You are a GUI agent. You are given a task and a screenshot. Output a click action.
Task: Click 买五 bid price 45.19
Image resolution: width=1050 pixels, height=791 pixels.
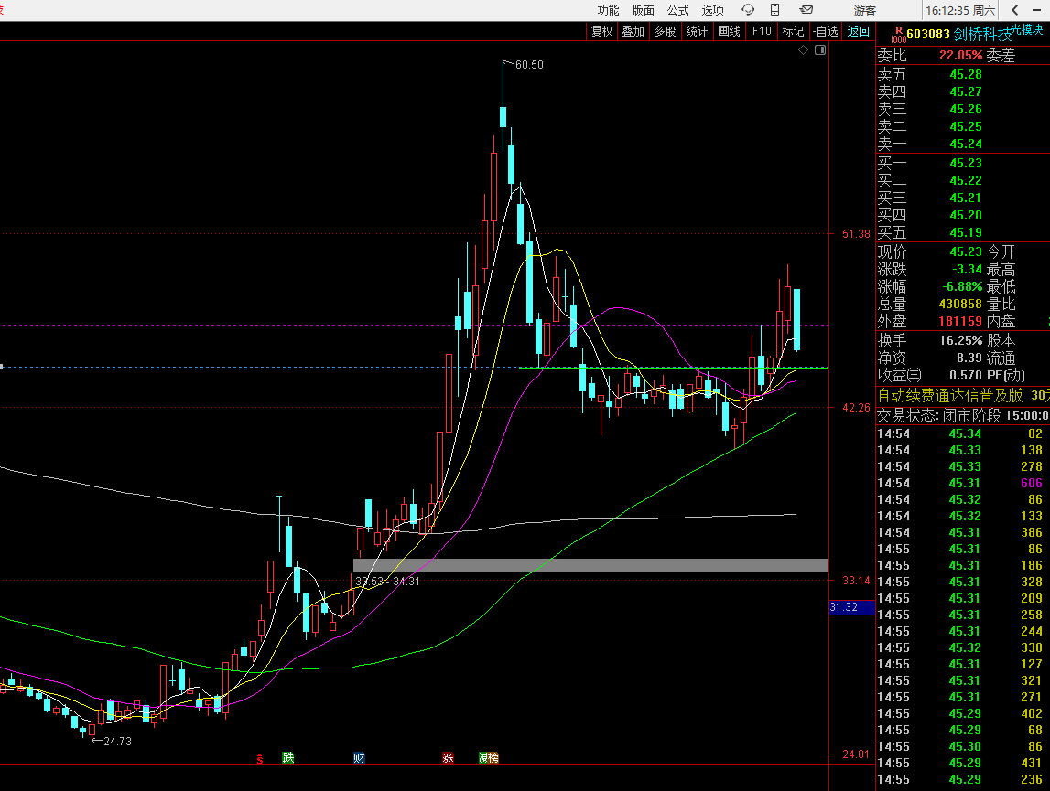pos(966,233)
